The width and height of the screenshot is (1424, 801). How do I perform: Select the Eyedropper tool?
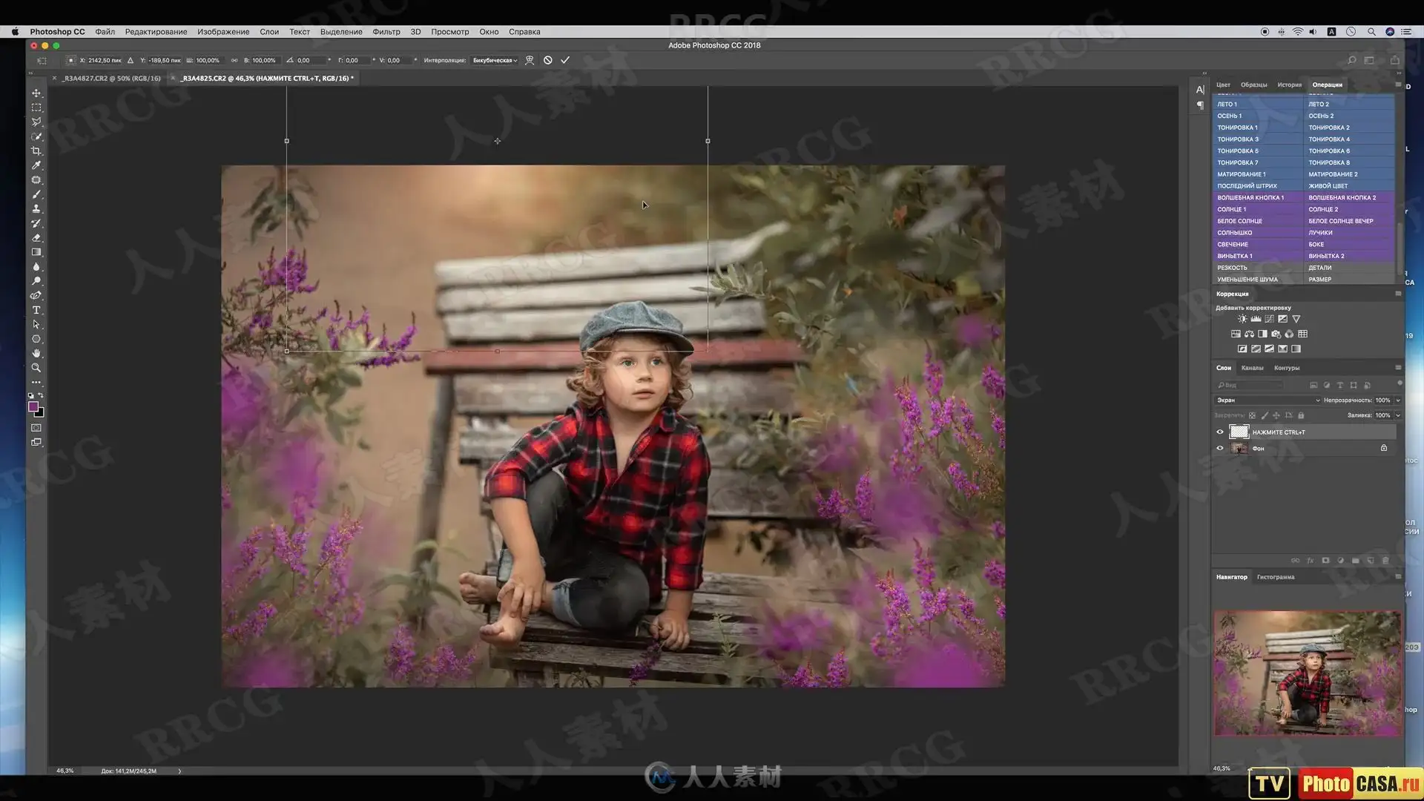pyautogui.click(x=36, y=165)
